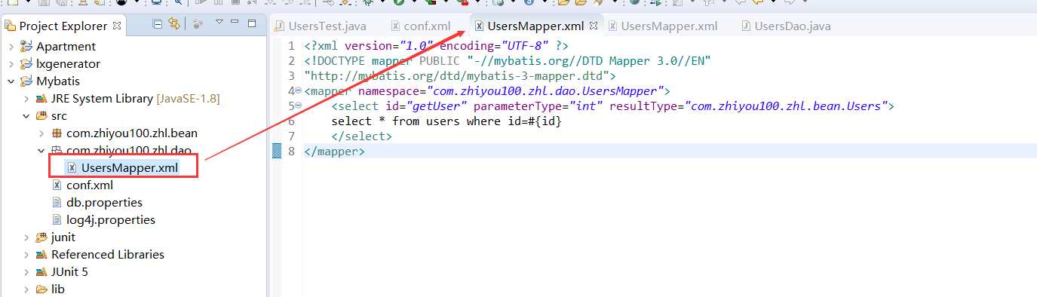Select the Apartment project in the tree

coord(66,47)
